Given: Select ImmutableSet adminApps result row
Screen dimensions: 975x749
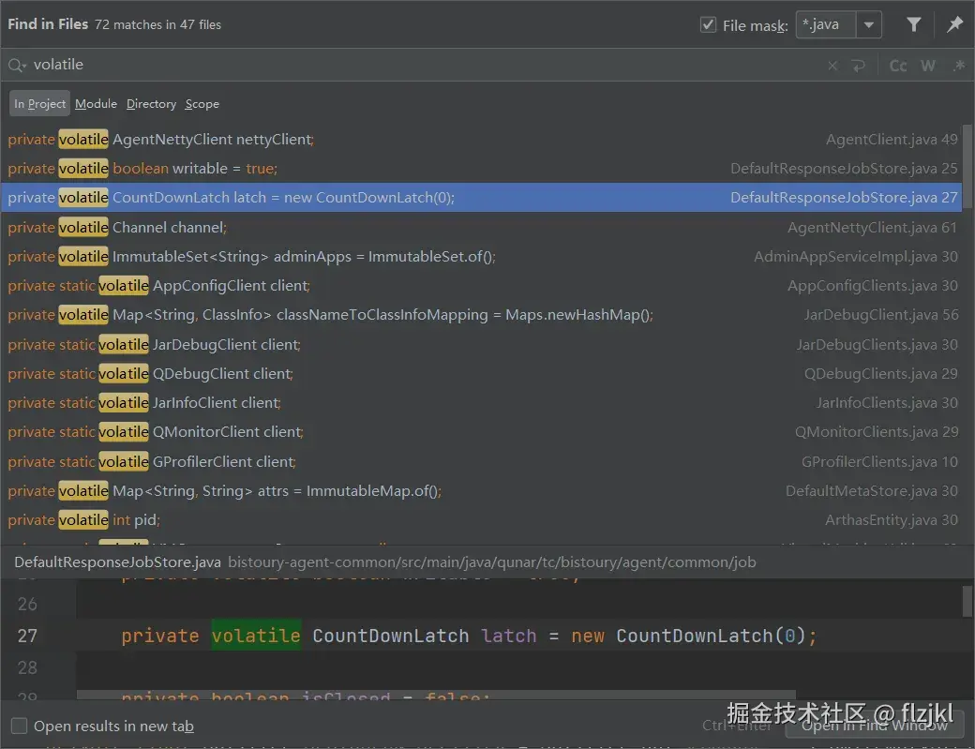Looking at the screenshot, I should coord(481,257).
